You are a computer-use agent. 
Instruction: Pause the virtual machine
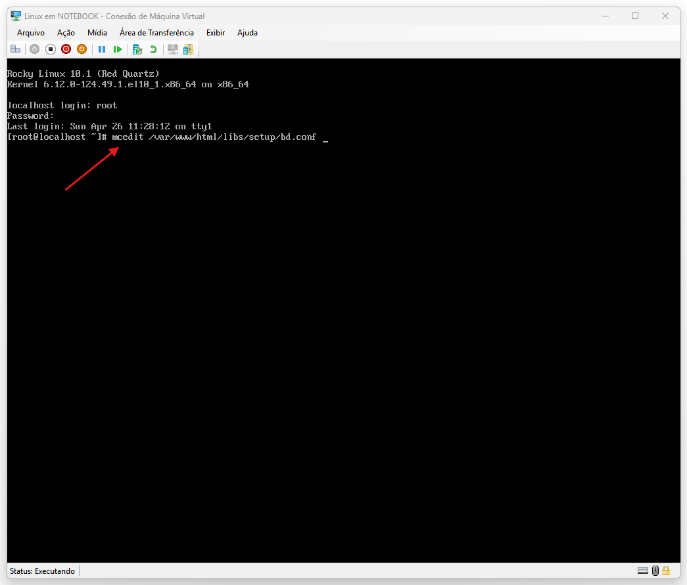pos(102,49)
